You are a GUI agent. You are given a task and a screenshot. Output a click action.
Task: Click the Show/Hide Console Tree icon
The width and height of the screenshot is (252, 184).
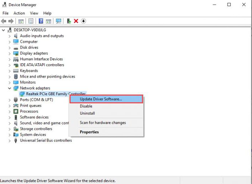(21, 21)
